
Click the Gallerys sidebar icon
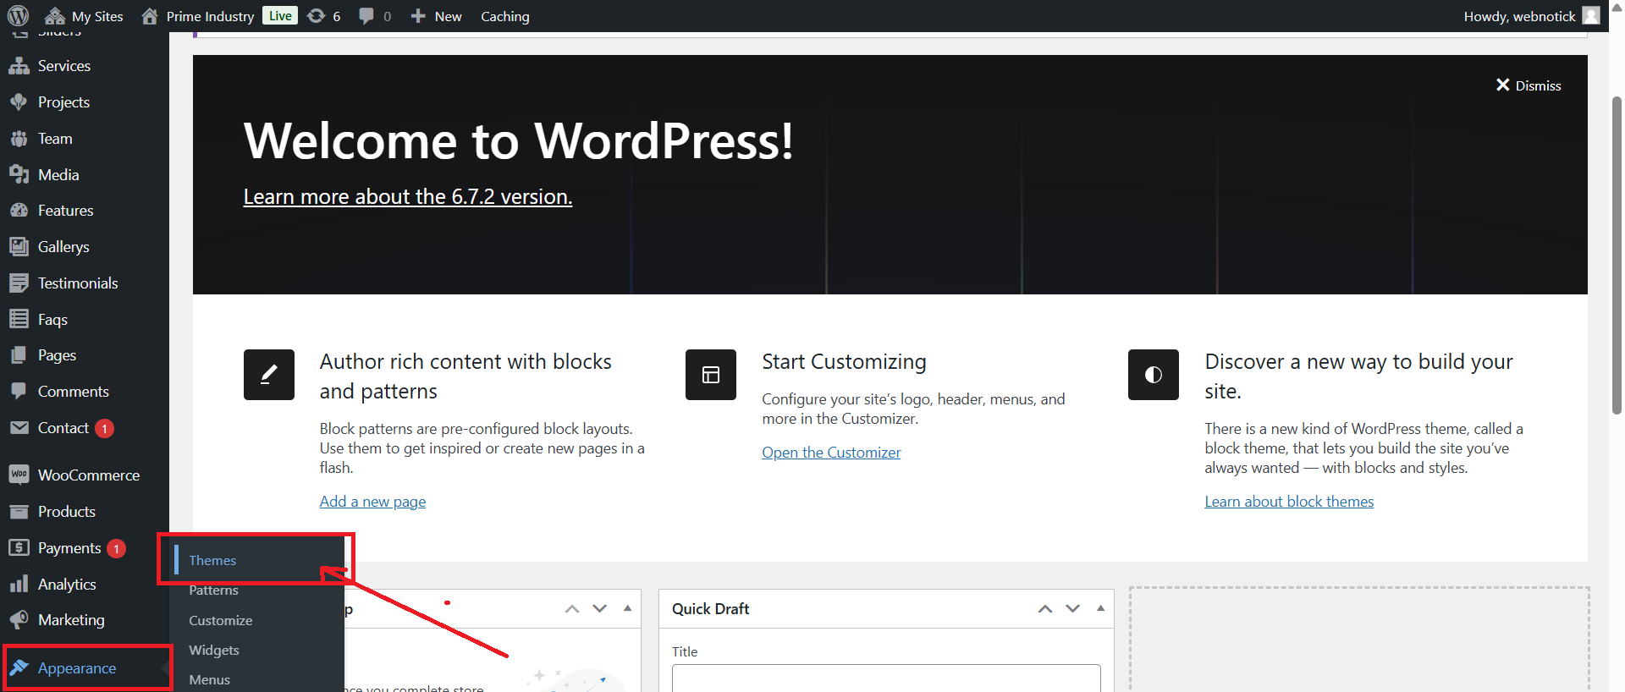(x=19, y=247)
